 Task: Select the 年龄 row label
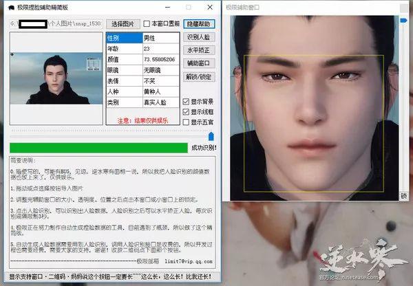(x=125, y=49)
